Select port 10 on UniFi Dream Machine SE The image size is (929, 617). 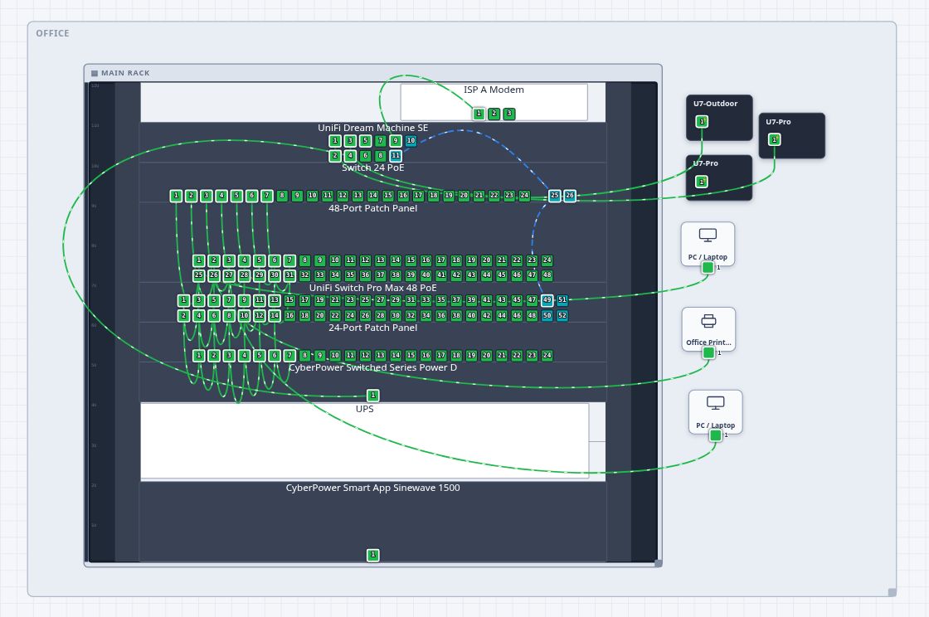pos(411,141)
